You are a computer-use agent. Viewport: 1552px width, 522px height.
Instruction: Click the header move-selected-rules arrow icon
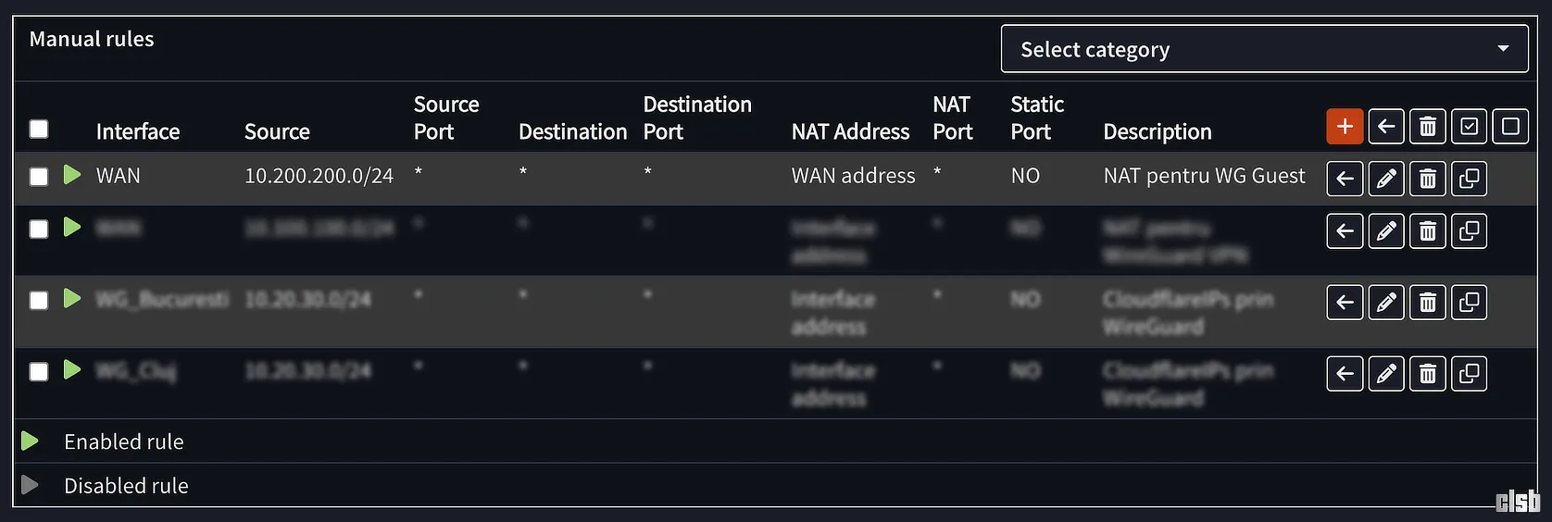click(1386, 127)
